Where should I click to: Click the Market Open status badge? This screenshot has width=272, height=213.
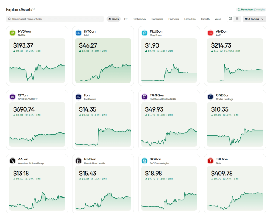point(251,9)
